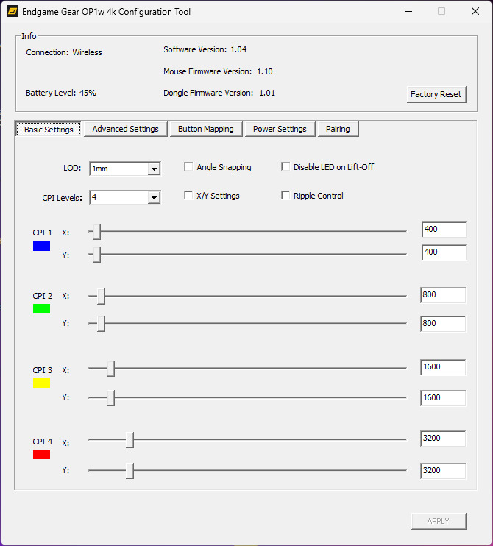Screen dimensions: 493x546
Task: Switch to the Advanced Settings tab
Action: click(125, 129)
